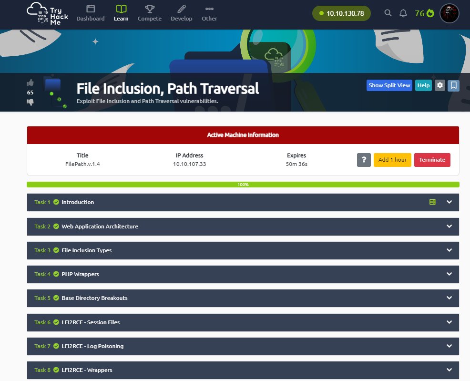This screenshot has width=470, height=381.
Task: Click the notes icon on Task 1 row
Action: point(432,202)
